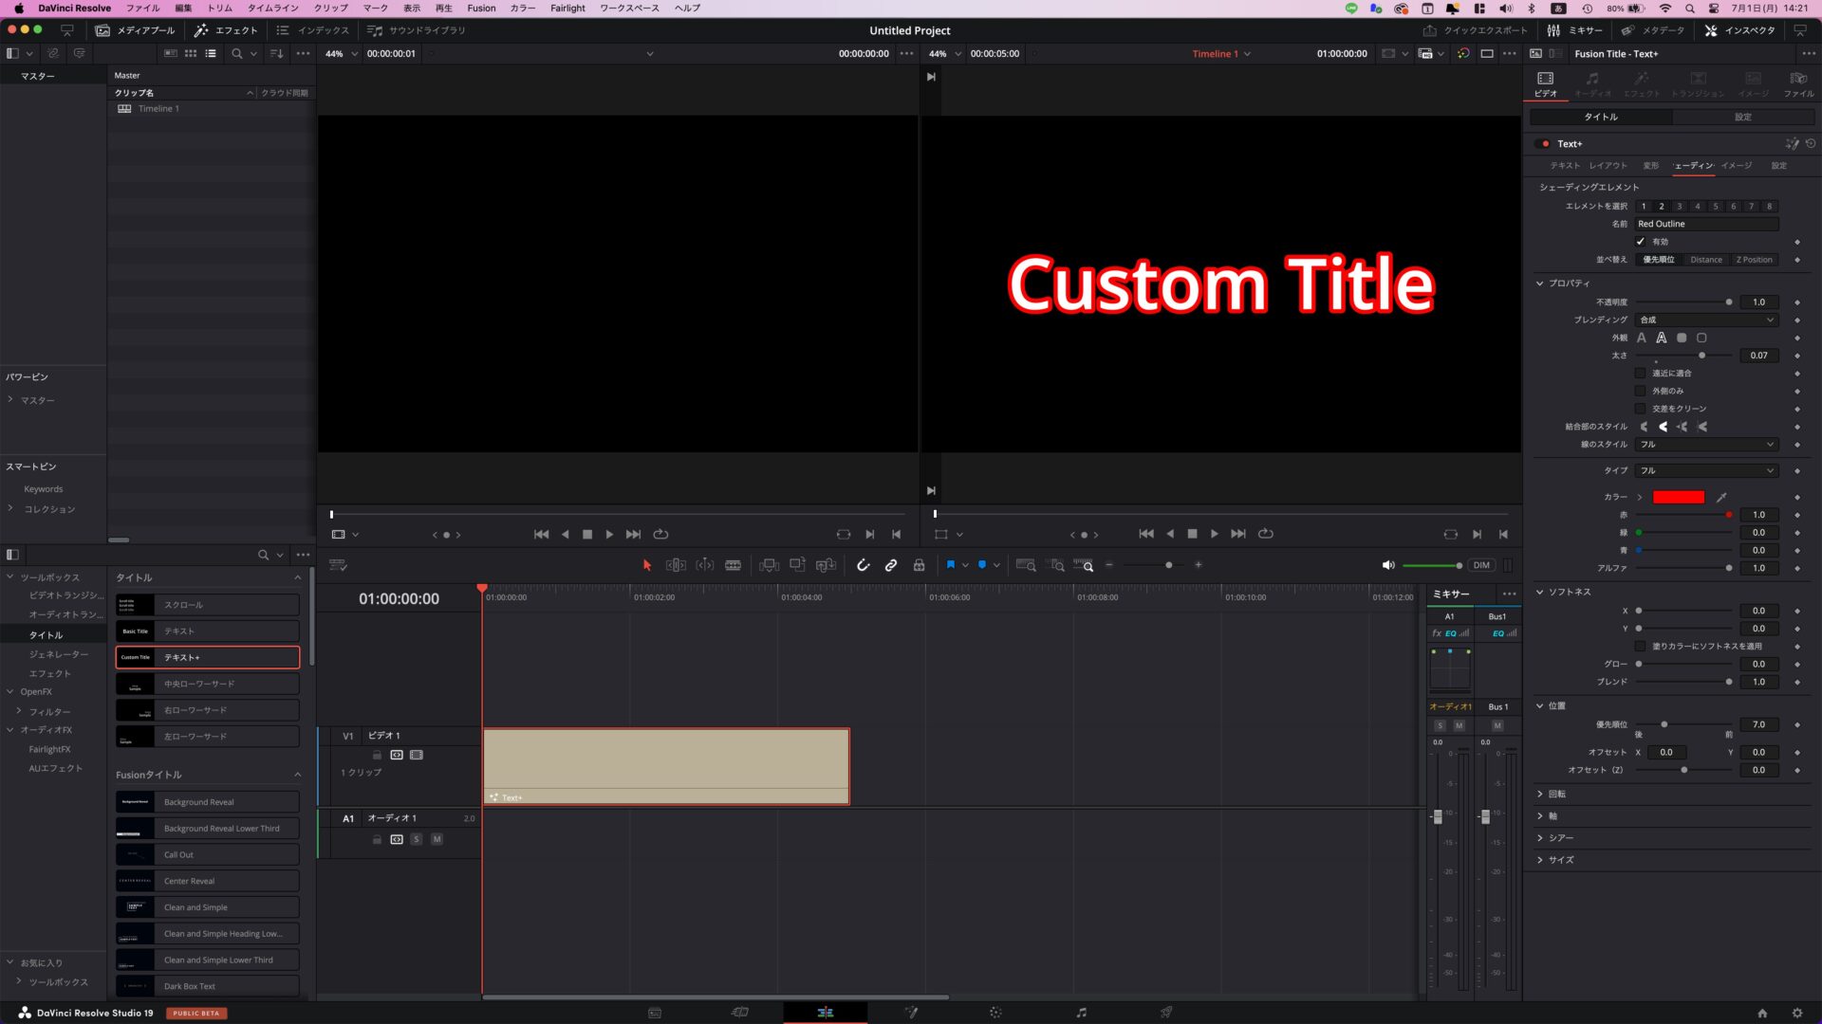Select the arrow selection mode tool
Viewport: 1822px width, 1024px height.
(647, 565)
